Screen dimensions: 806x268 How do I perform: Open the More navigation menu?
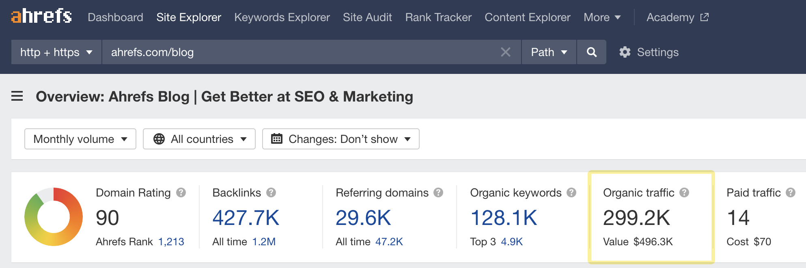click(602, 17)
